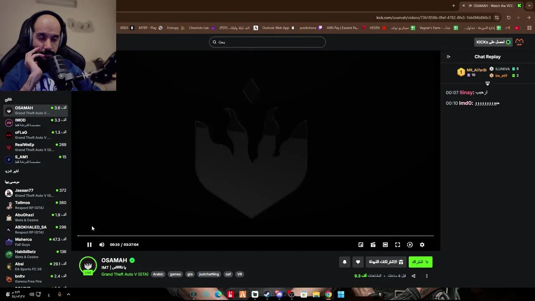The image size is (535, 301).
Task: Open OSAMAH channel avatar
Action: tap(88, 266)
